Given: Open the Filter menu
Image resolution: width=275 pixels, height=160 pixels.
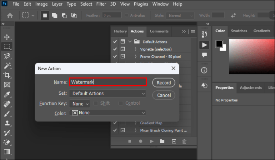Looking at the screenshot, I should (102, 4).
